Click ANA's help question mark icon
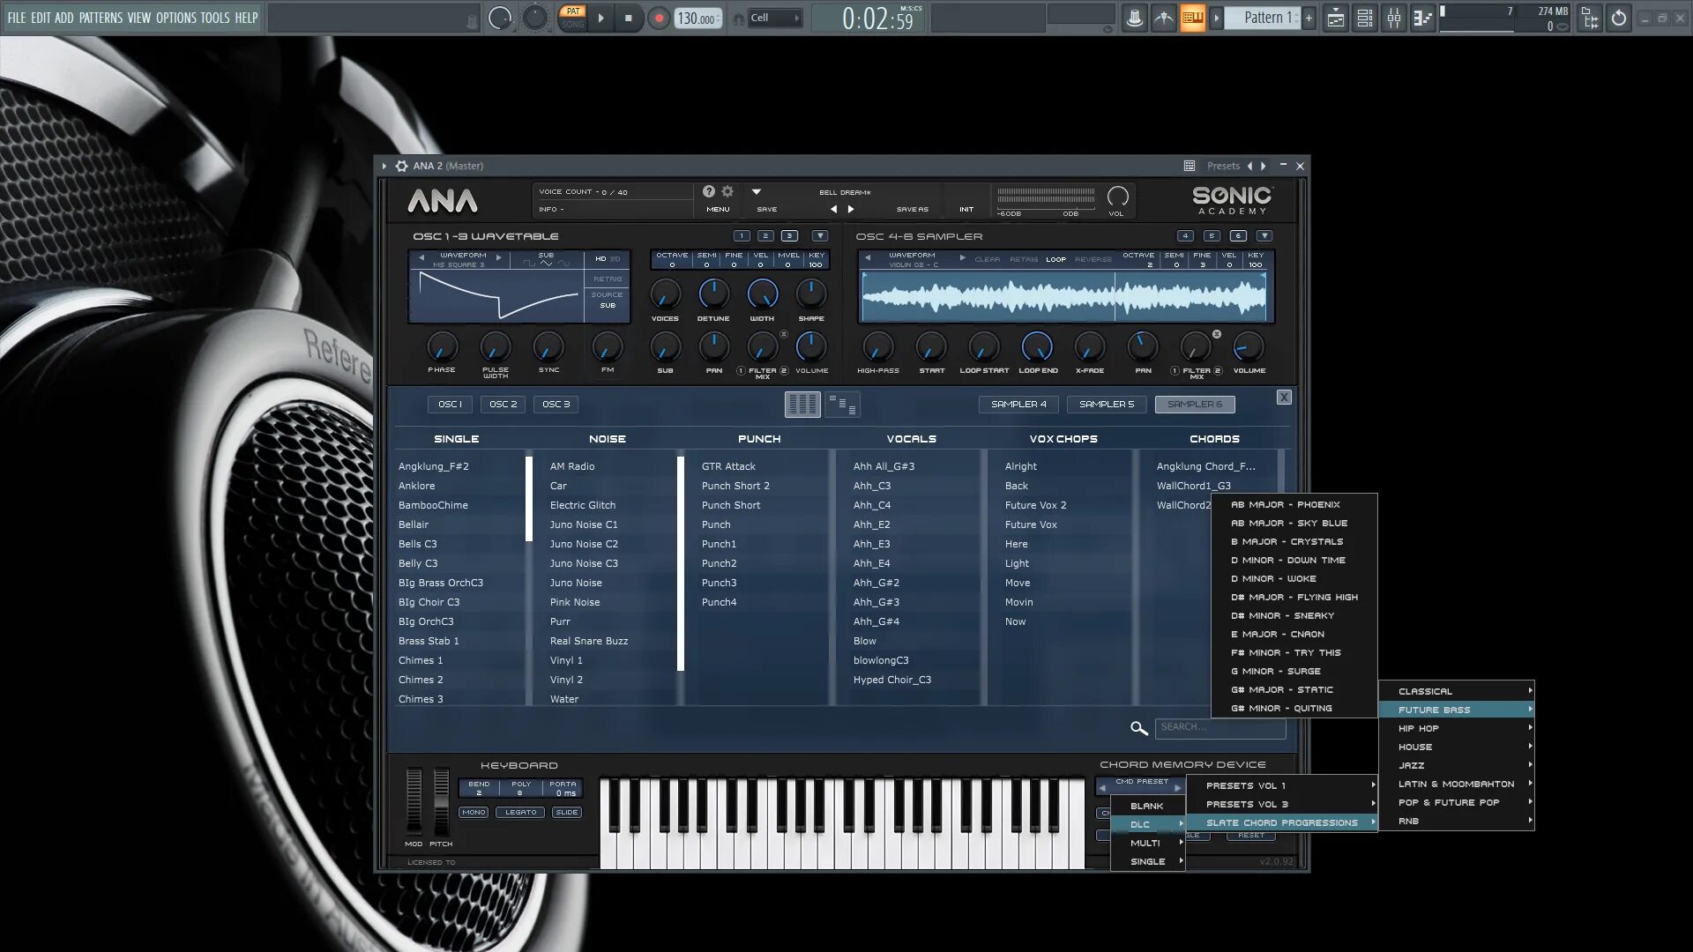Screen dimensions: 1693x952 tap(708, 190)
